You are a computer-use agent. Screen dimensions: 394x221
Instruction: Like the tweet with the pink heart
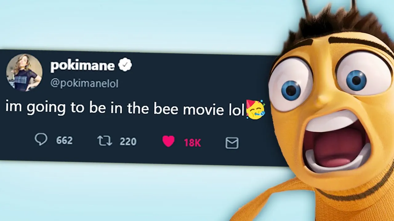pos(168,142)
